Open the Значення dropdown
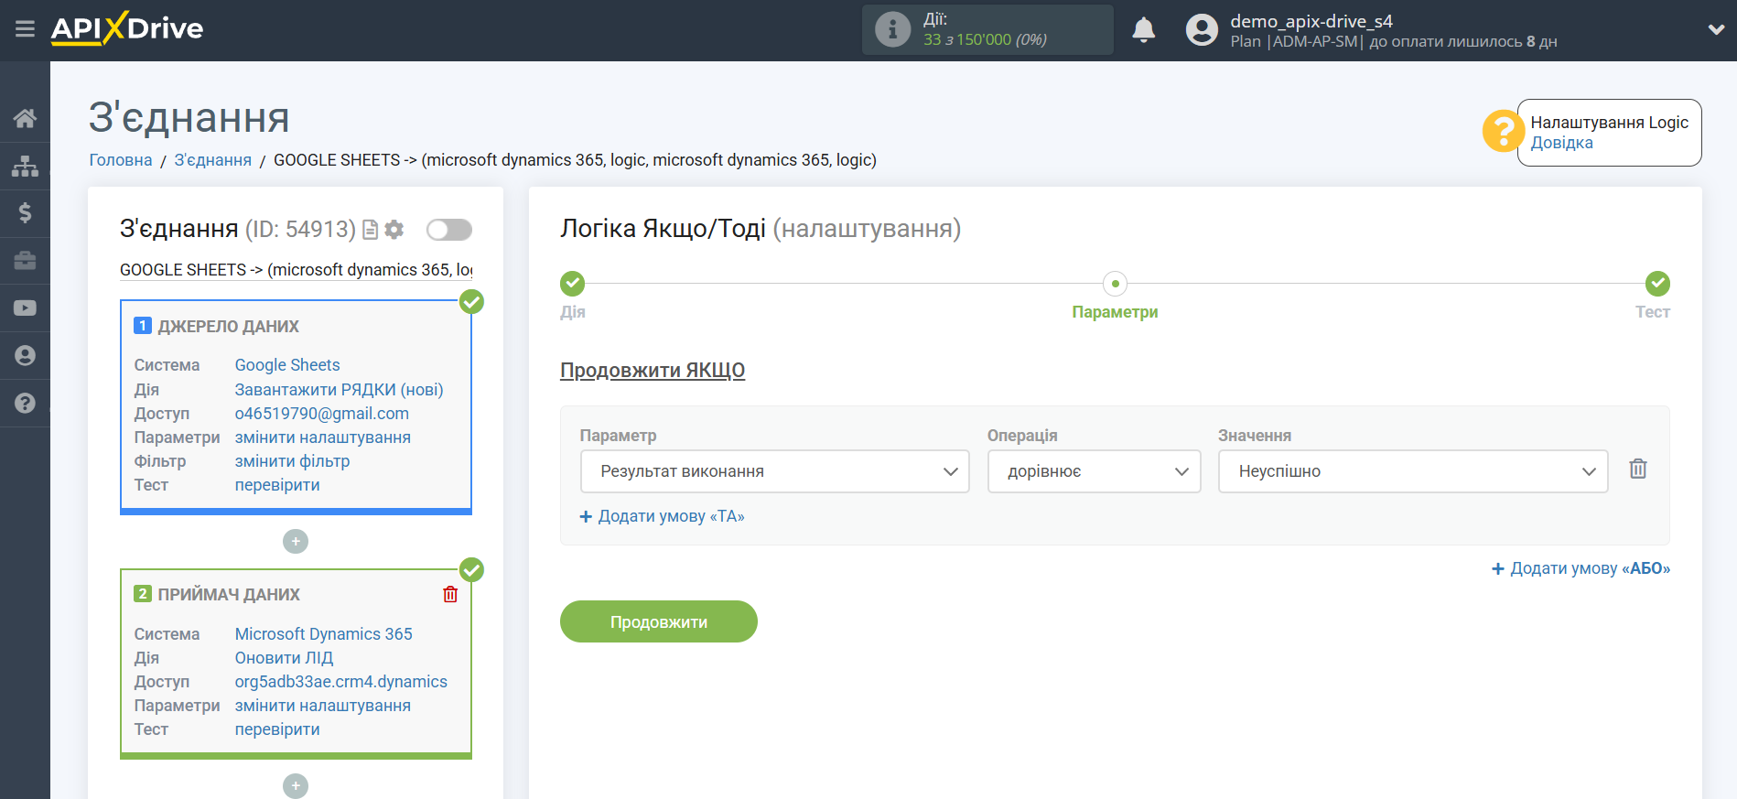This screenshot has width=1737, height=799. pos(1412,471)
